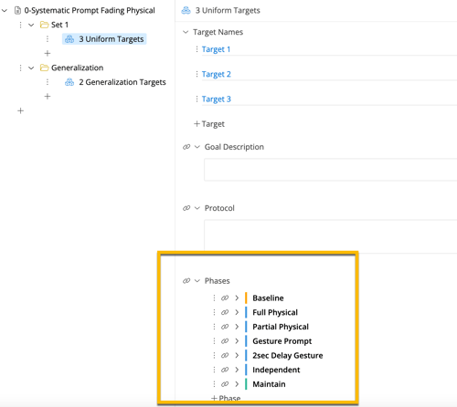Image resolution: width=457 pixels, height=407 pixels.
Task: Click the link icon next to Goal Description
Action: 186,147
